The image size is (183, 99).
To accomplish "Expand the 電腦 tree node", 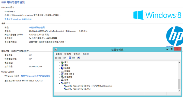I will click(x=59, y=66).
